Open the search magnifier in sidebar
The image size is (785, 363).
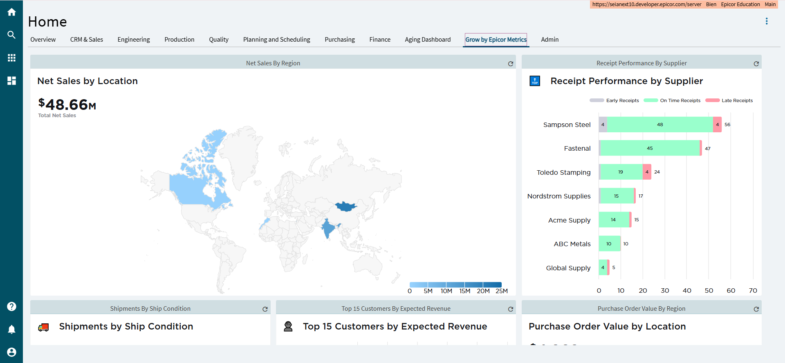click(11, 35)
